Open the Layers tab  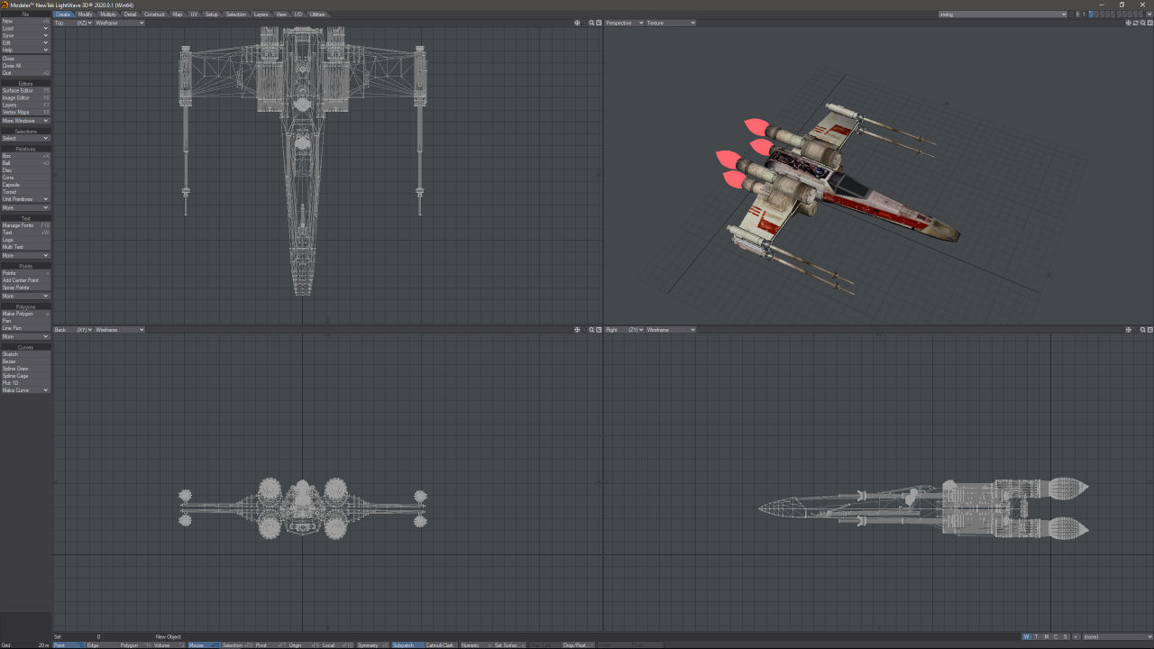pyautogui.click(x=261, y=14)
